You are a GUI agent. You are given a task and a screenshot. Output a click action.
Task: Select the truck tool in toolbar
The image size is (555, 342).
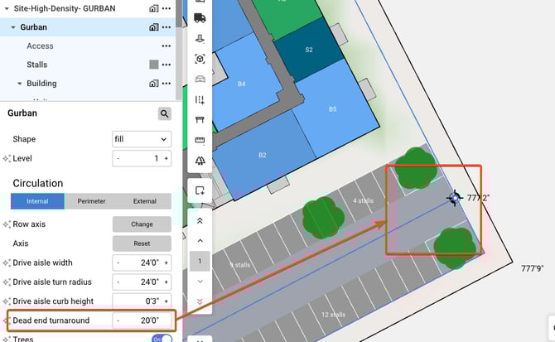click(200, 17)
